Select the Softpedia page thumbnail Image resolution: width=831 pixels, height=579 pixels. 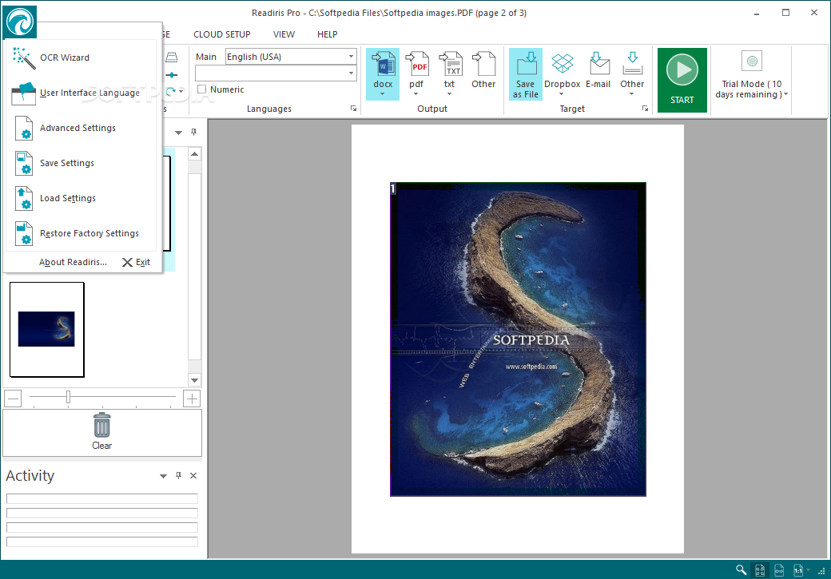point(46,330)
